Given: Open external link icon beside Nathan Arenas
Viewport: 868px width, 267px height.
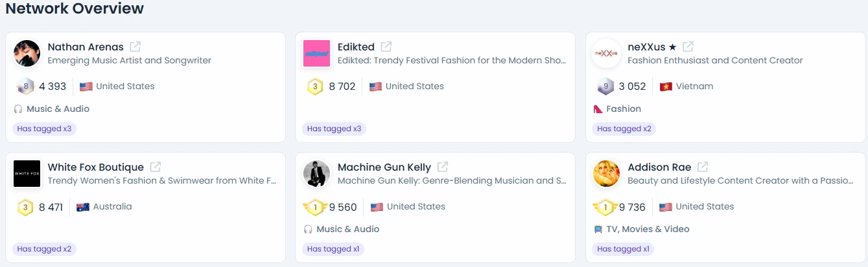Looking at the screenshot, I should [135, 47].
